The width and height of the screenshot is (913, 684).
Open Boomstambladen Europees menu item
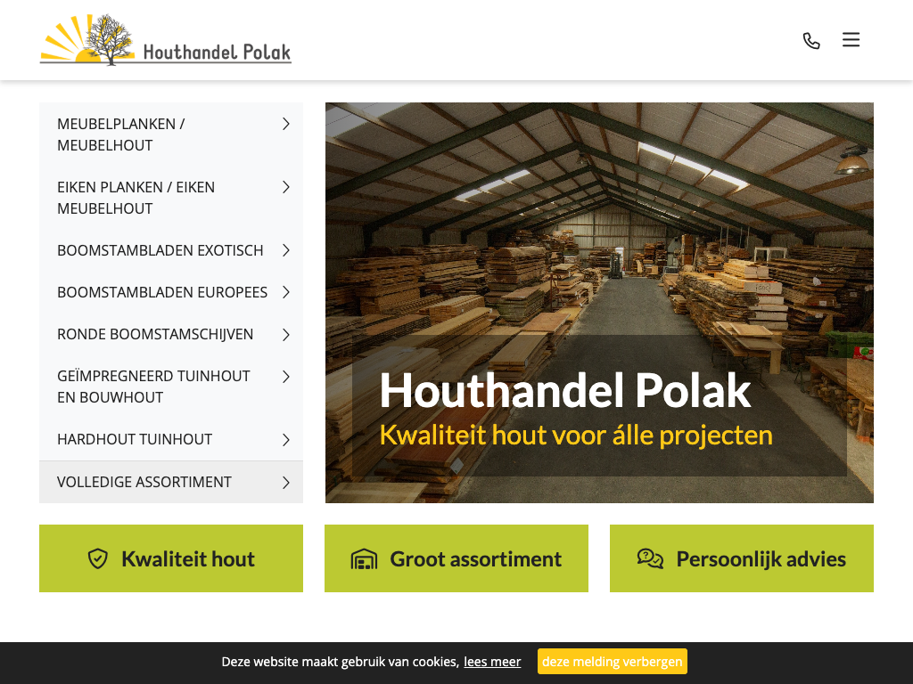point(171,292)
